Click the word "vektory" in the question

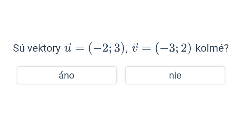(44, 48)
